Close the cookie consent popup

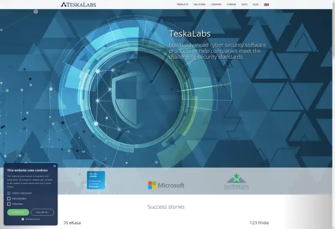[x=55, y=166]
